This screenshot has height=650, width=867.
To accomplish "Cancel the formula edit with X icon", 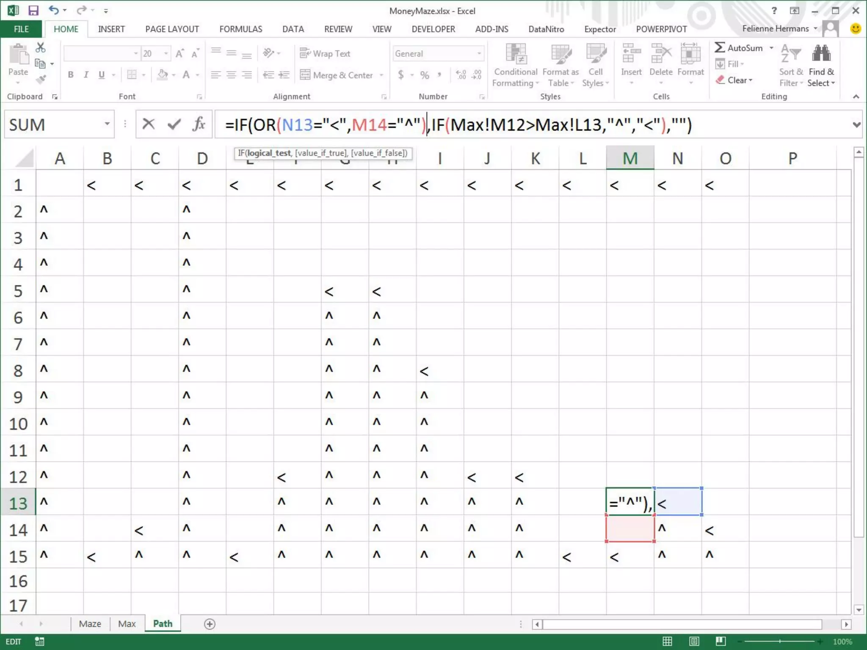I will pyautogui.click(x=148, y=124).
